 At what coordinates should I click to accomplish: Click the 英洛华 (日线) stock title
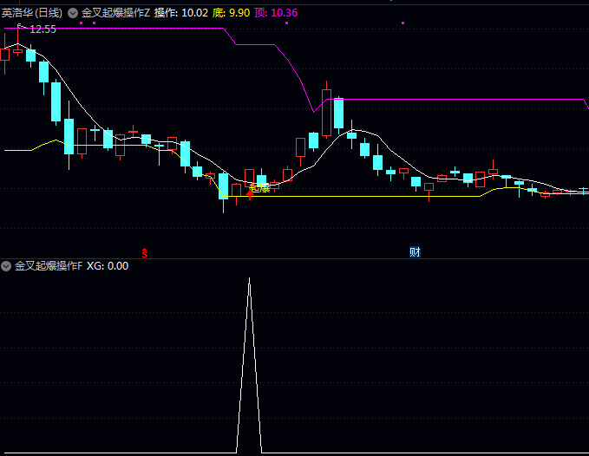point(32,13)
